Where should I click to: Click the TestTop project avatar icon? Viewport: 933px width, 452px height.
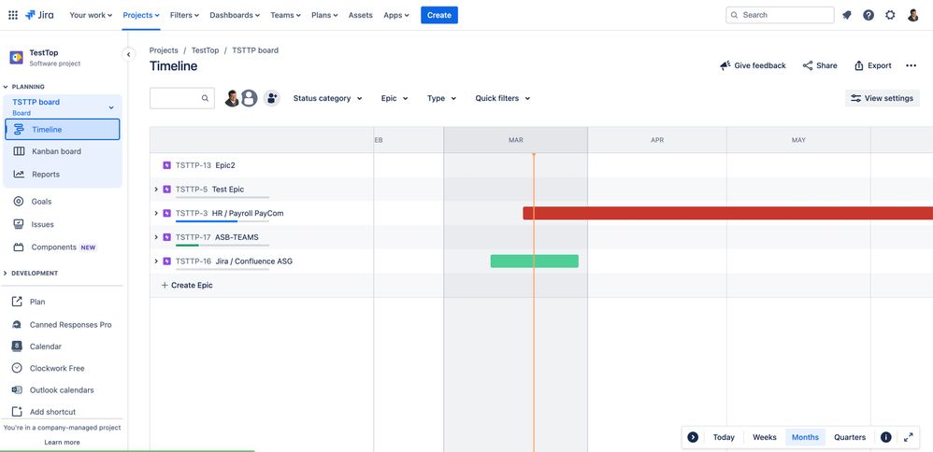click(16, 58)
